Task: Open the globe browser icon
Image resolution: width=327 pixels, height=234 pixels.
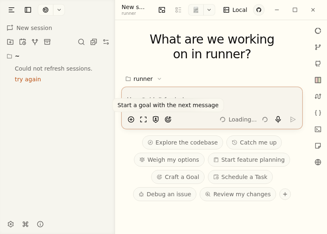Action: click(x=318, y=162)
